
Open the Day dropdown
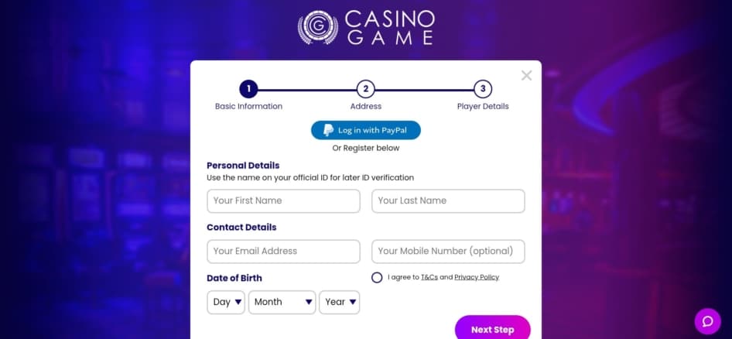226,302
